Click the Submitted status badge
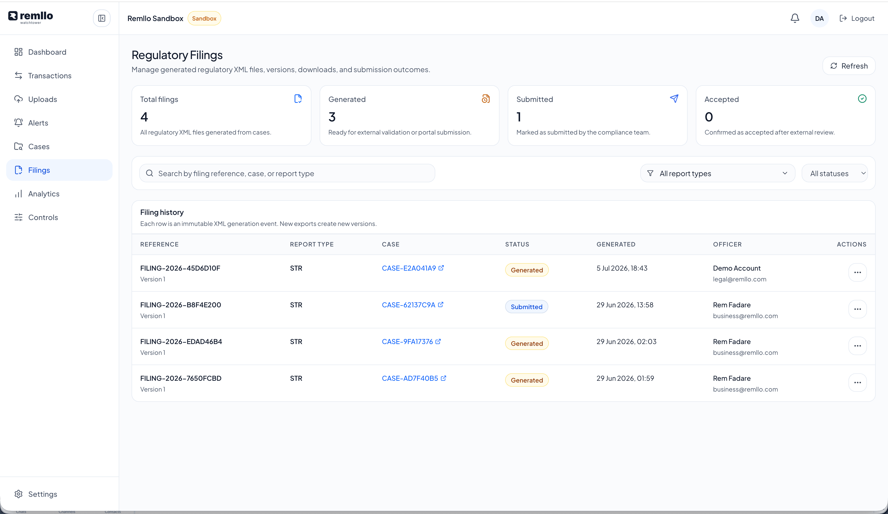 (526, 307)
